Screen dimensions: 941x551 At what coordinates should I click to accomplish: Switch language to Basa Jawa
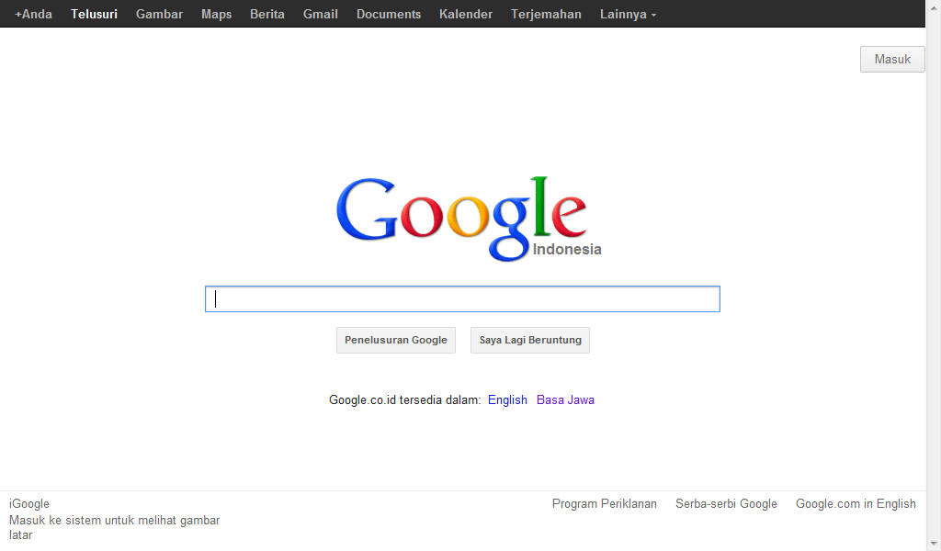click(565, 399)
